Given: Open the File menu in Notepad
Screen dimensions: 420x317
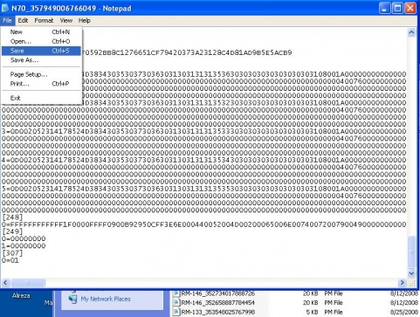Looking at the screenshot, I should (7, 20).
